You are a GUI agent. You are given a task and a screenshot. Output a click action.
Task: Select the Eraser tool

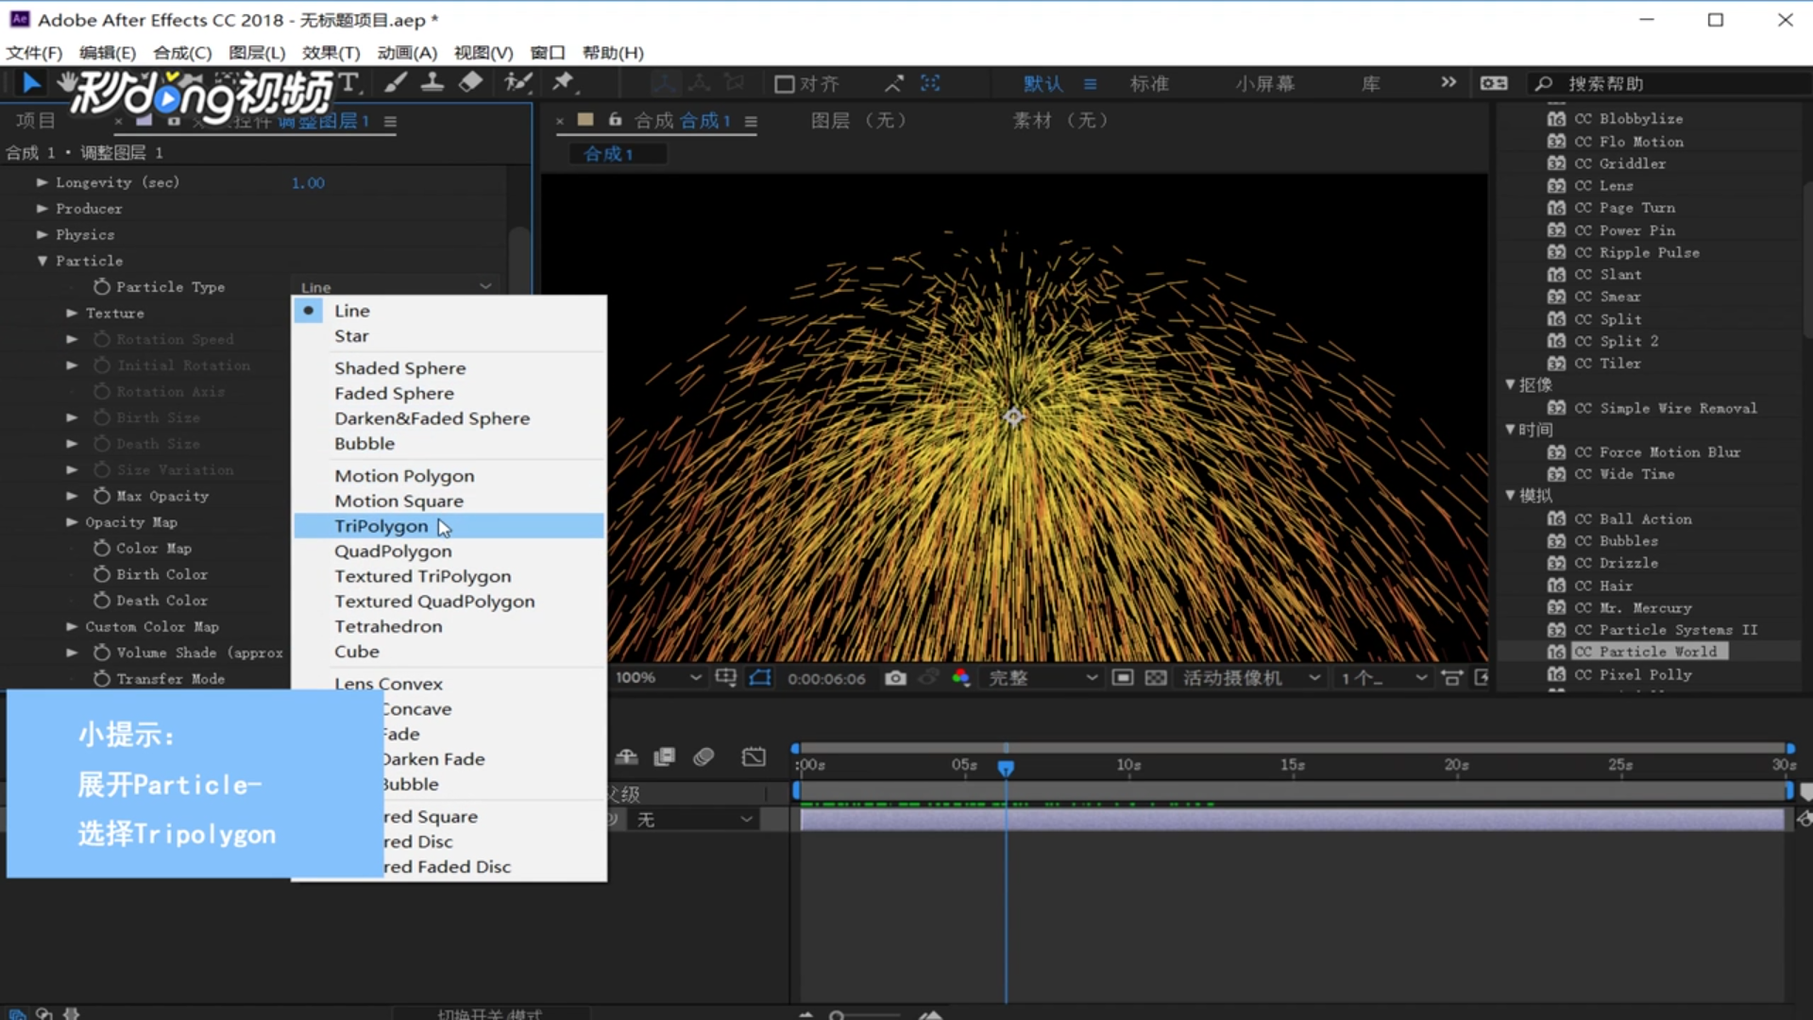tap(470, 83)
